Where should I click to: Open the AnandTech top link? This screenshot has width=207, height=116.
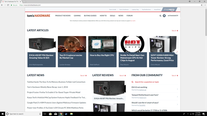(x=157, y=9)
